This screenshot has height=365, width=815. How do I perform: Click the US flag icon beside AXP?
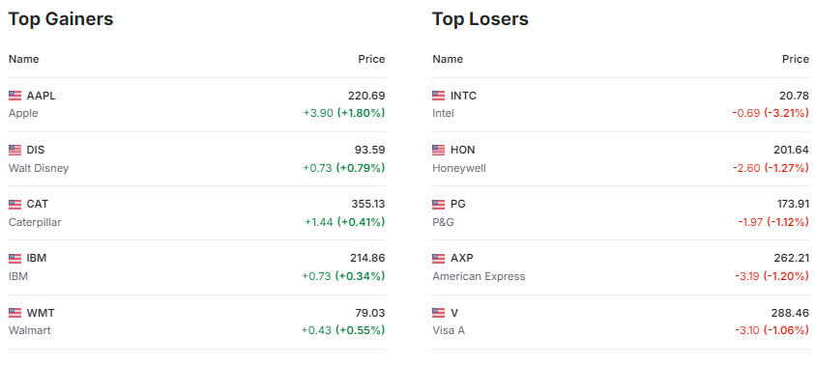439,258
